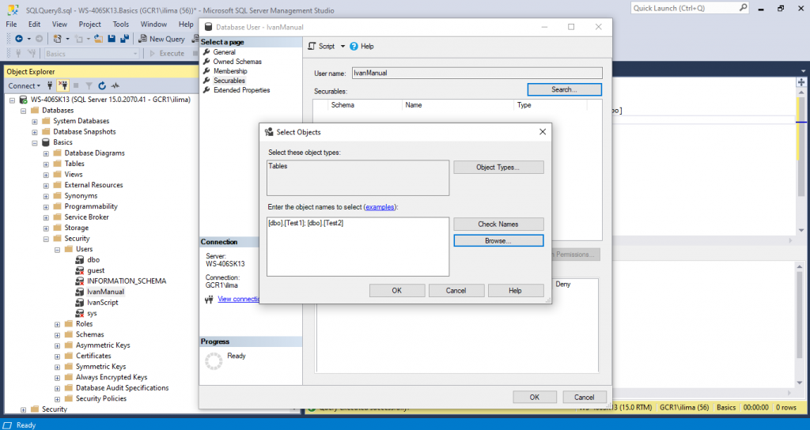Select Always Encrypted Keys folder
This screenshot has height=430, width=810.
pyautogui.click(x=112, y=377)
